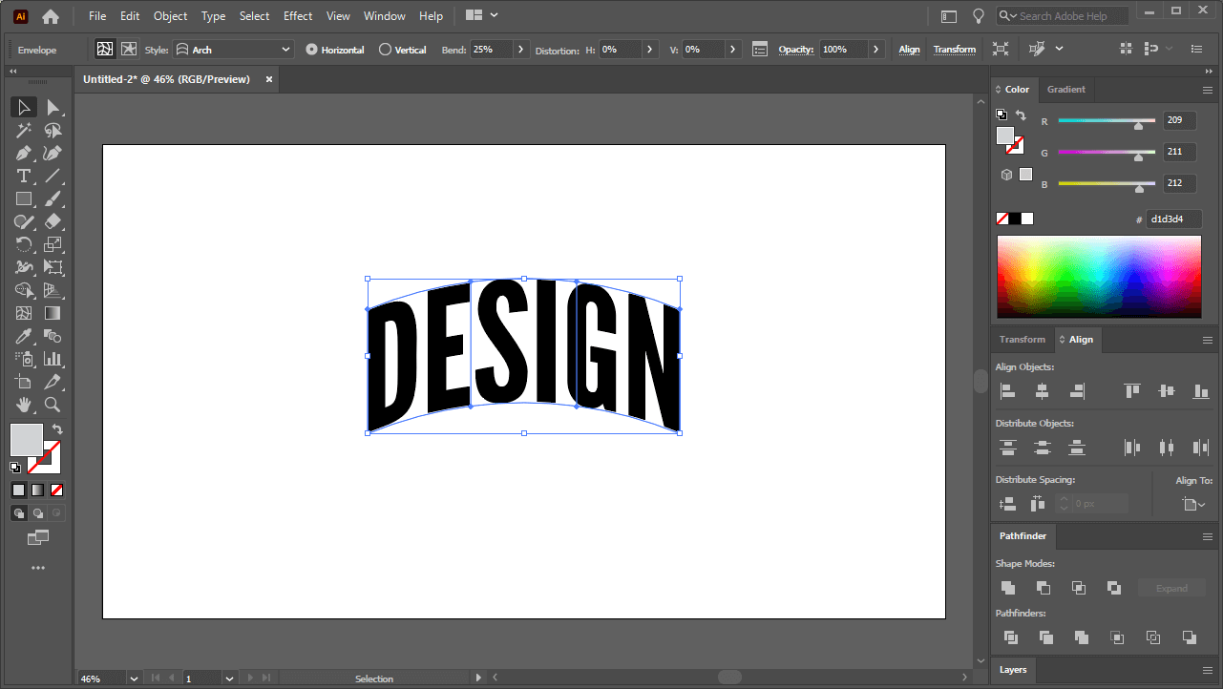Screen dimensions: 1223x689
Task: Switch to the Gradient tab
Action: click(1065, 90)
